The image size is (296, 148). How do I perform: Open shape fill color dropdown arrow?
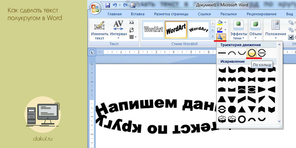[x=225, y=23]
